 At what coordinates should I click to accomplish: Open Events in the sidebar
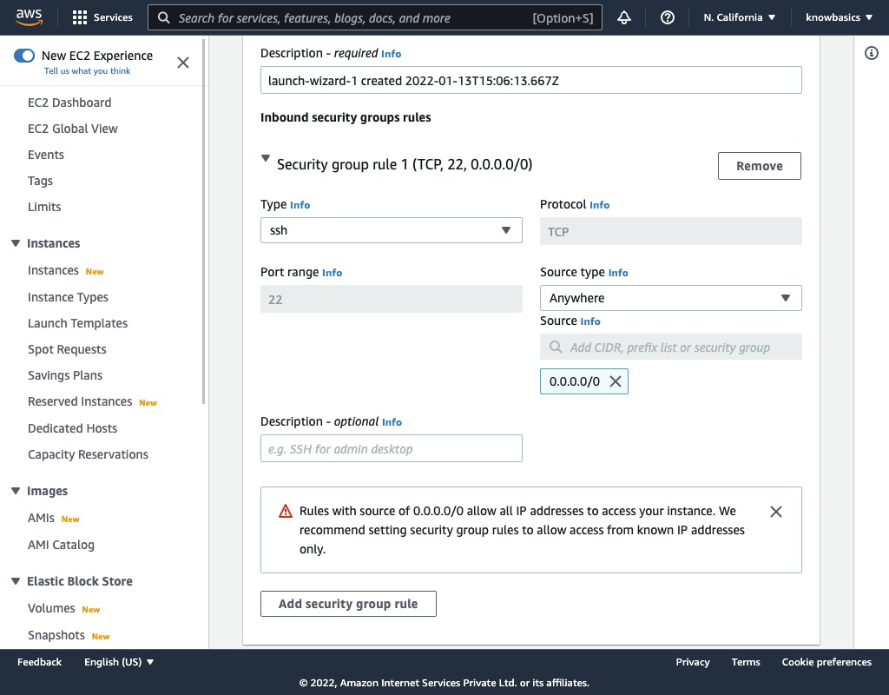pos(46,155)
